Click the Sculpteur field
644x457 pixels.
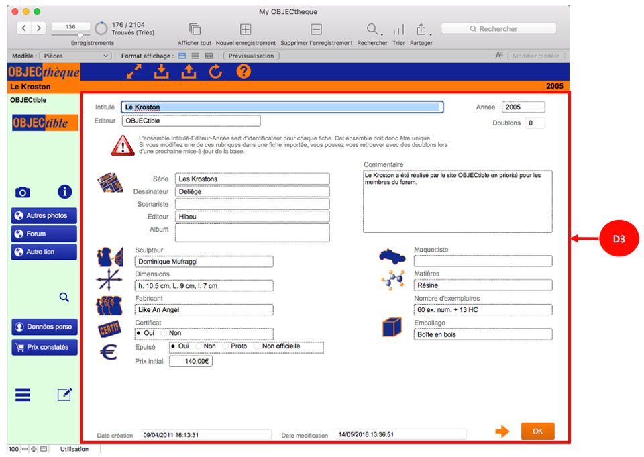tap(204, 261)
